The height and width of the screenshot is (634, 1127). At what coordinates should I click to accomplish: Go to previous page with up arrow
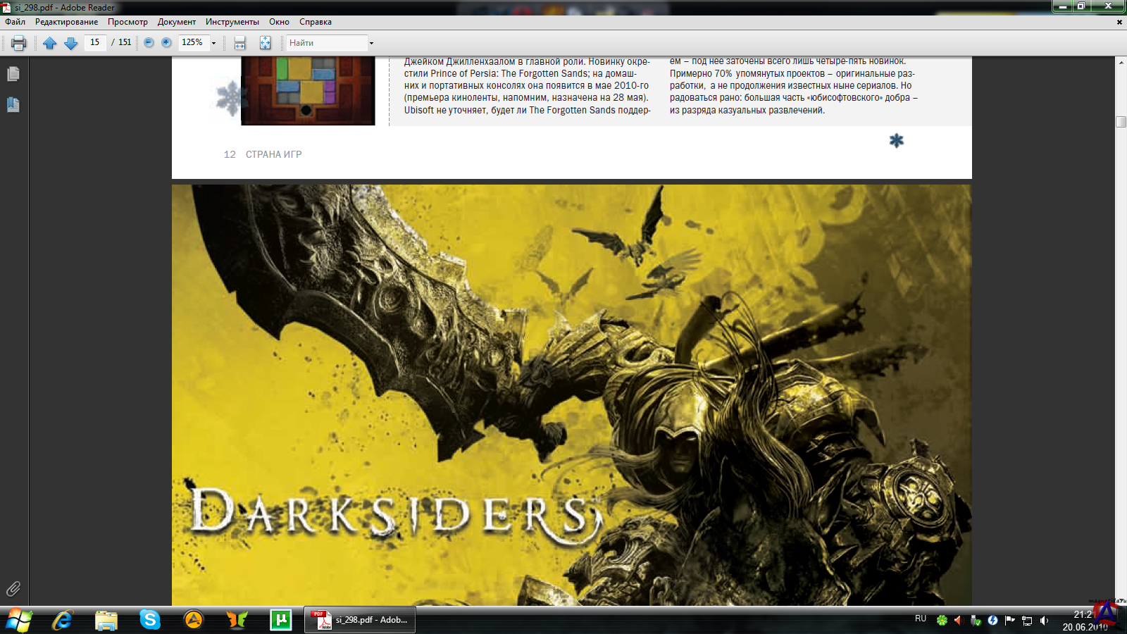point(49,43)
